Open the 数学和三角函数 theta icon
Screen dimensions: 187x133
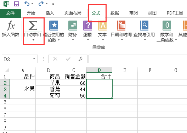(167, 26)
